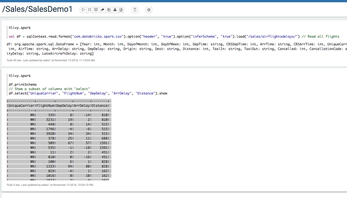Screen dimensions: 347x198
Task: Run all paragraphs with the play icon
Action: [83, 10]
